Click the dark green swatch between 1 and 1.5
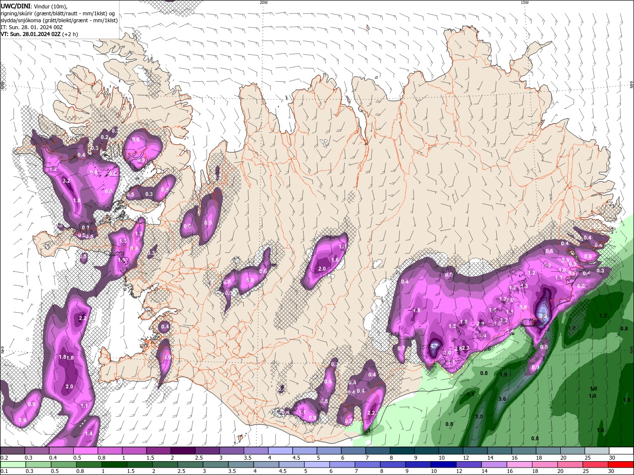The width and height of the screenshot is (634, 475). click(x=113, y=465)
